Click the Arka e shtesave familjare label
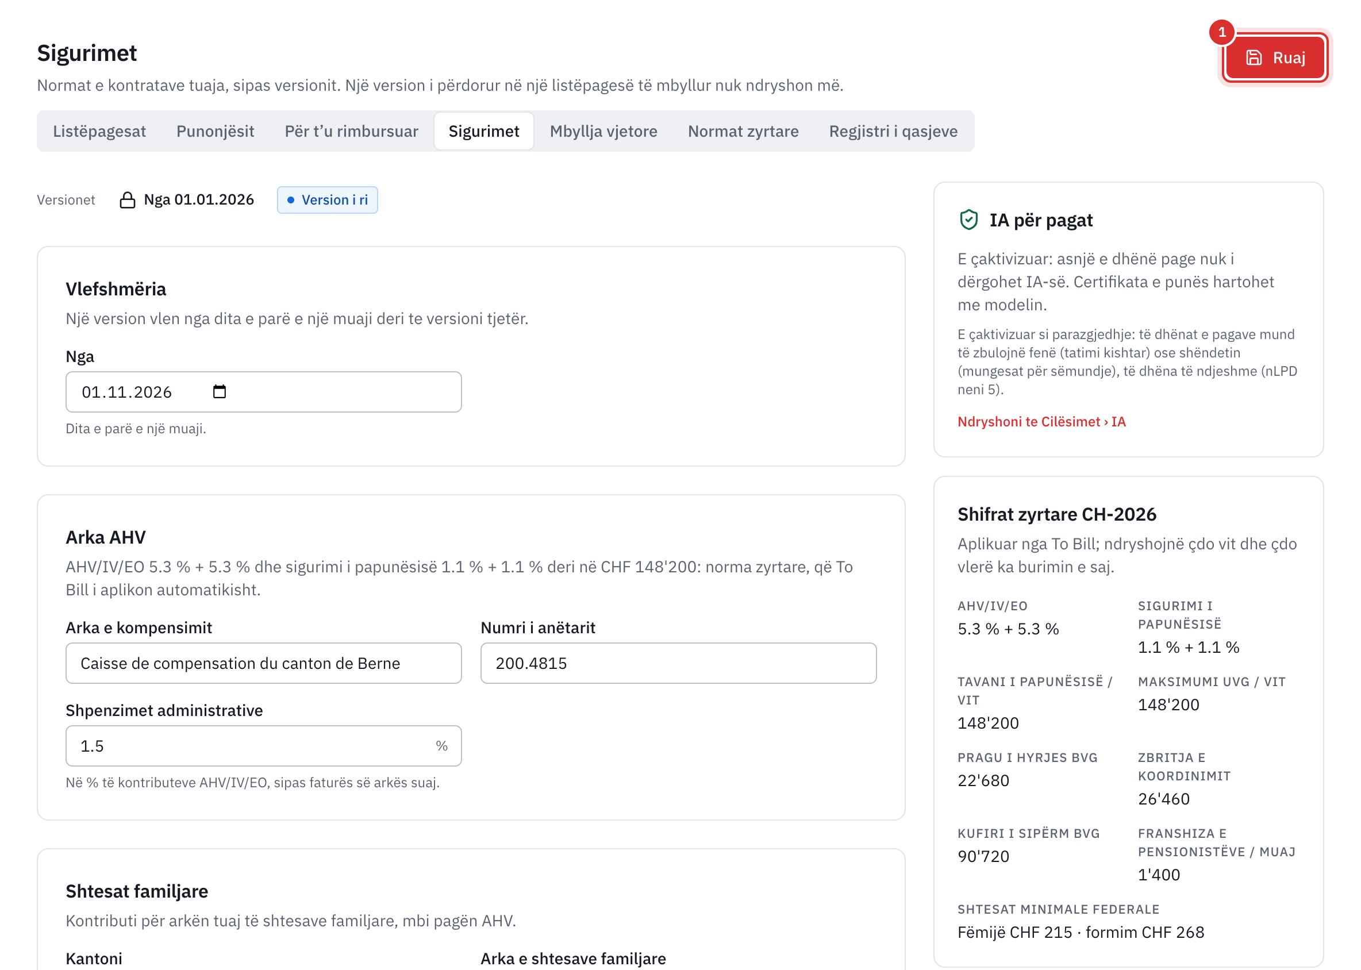This screenshot has height=970, width=1361. coord(573,958)
